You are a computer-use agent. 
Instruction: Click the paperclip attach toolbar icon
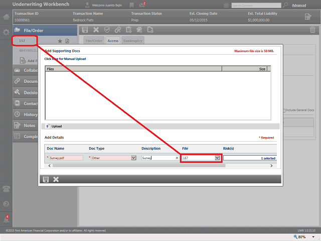point(118,30)
